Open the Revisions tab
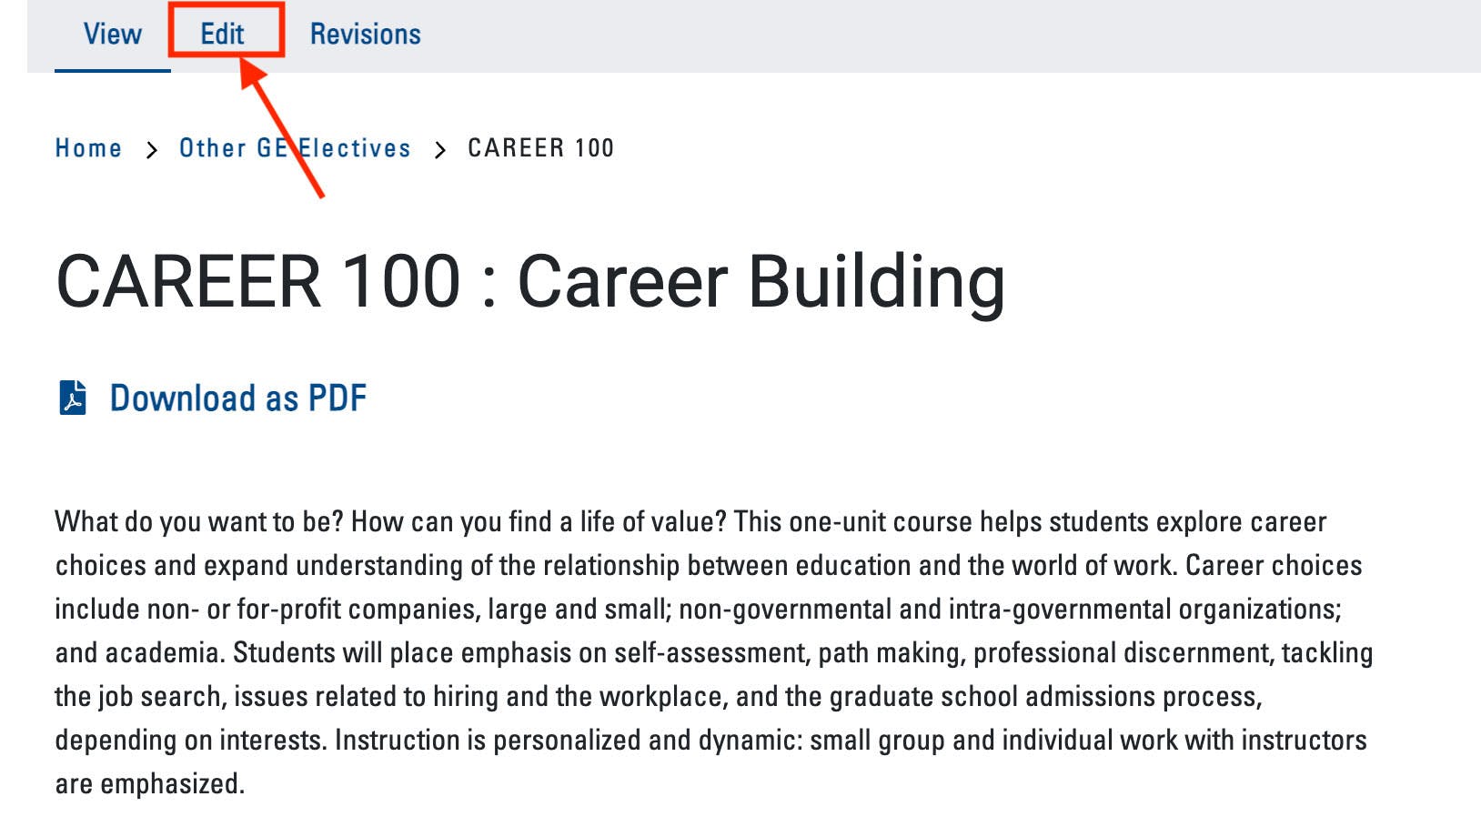This screenshot has height=837, width=1481. [366, 35]
